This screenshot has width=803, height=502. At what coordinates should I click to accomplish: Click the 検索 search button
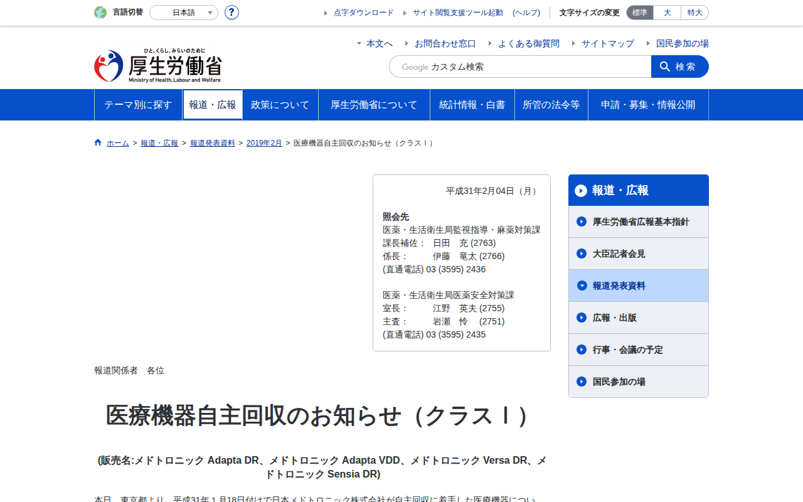tap(680, 67)
